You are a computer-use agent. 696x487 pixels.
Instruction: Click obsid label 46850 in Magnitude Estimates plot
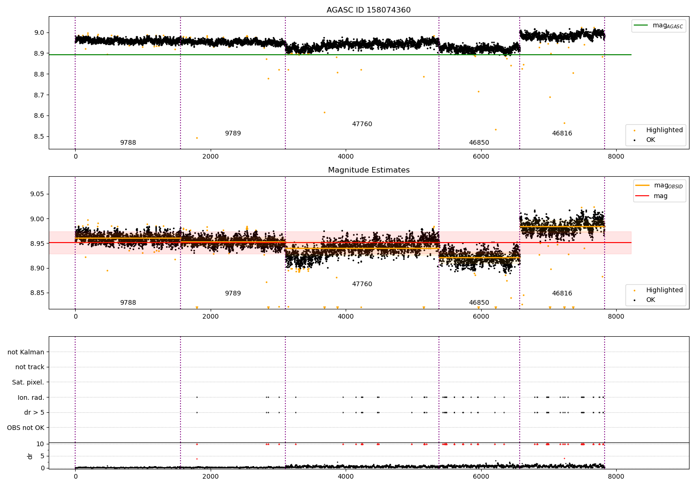[x=479, y=303]
